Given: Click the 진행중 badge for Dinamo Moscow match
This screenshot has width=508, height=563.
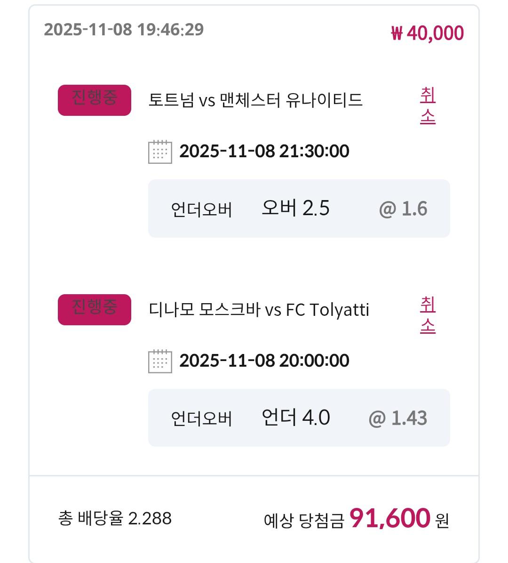Looking at the screenshot, I should click(x=95, y=309).
